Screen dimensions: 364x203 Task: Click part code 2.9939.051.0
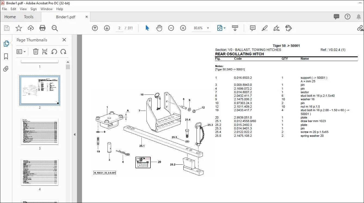click(x=243, y=118)
